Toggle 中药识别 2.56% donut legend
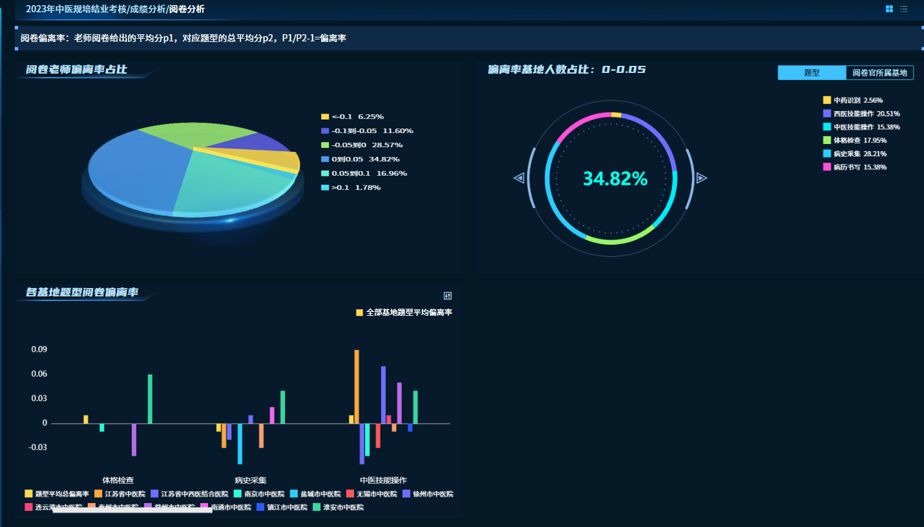 pyautogui.click(x=853, y=100)
